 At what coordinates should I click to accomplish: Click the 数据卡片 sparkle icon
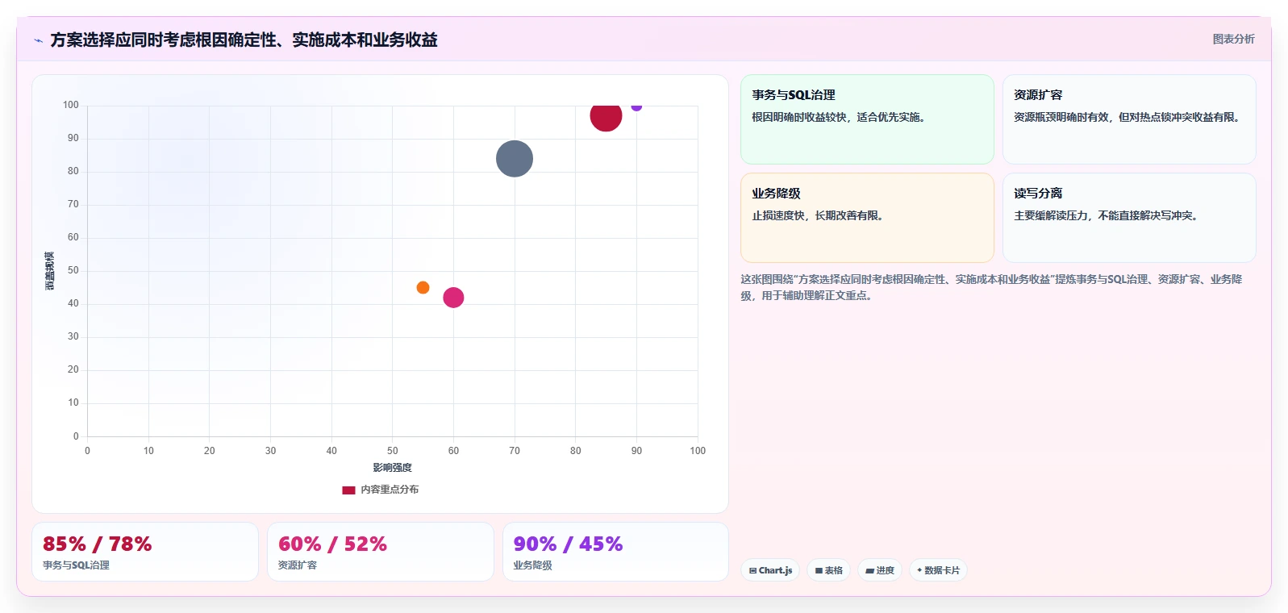click(919, 570)
